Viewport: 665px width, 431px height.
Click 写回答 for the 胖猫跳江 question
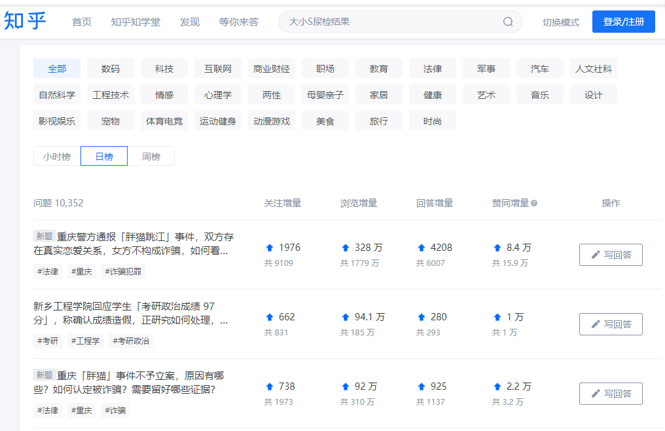[611, 255]
